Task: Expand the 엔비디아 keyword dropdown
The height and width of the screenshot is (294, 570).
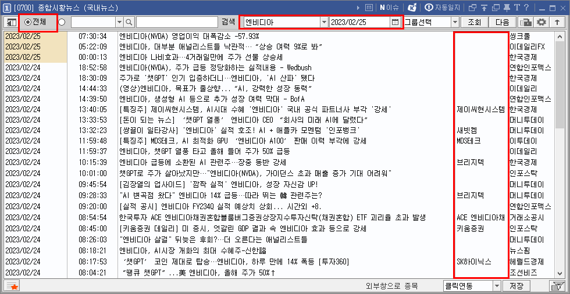Action: pos(325,22)
